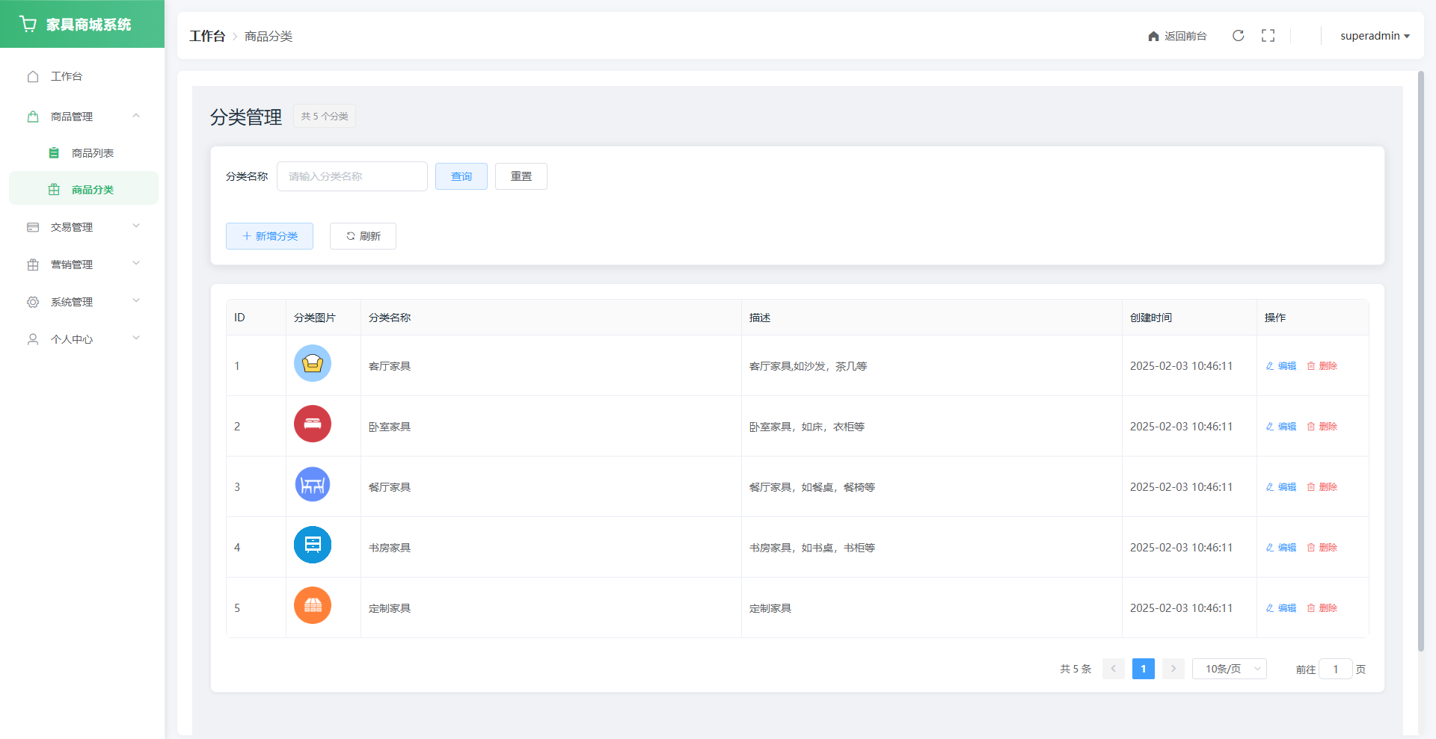Click the shopping cart logo icon
1436x739 pixels.
(x=28, y=25)
